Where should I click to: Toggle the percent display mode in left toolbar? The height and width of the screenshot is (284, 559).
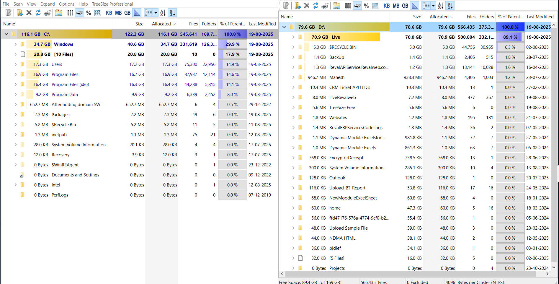(x=89, y=13)
